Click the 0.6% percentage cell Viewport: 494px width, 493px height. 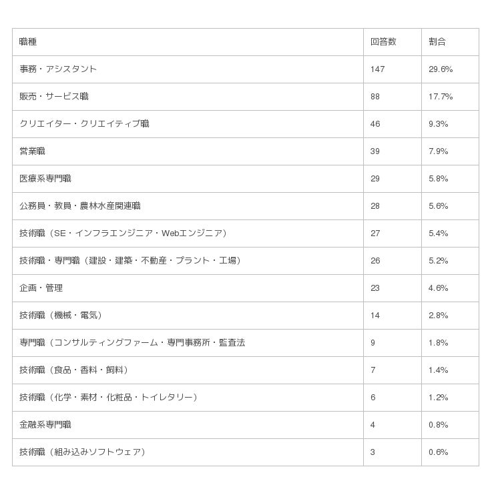point(439,452)
